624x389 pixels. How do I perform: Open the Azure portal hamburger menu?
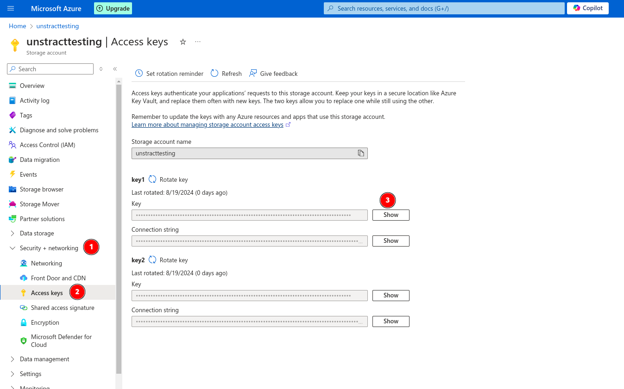[11, 8]
